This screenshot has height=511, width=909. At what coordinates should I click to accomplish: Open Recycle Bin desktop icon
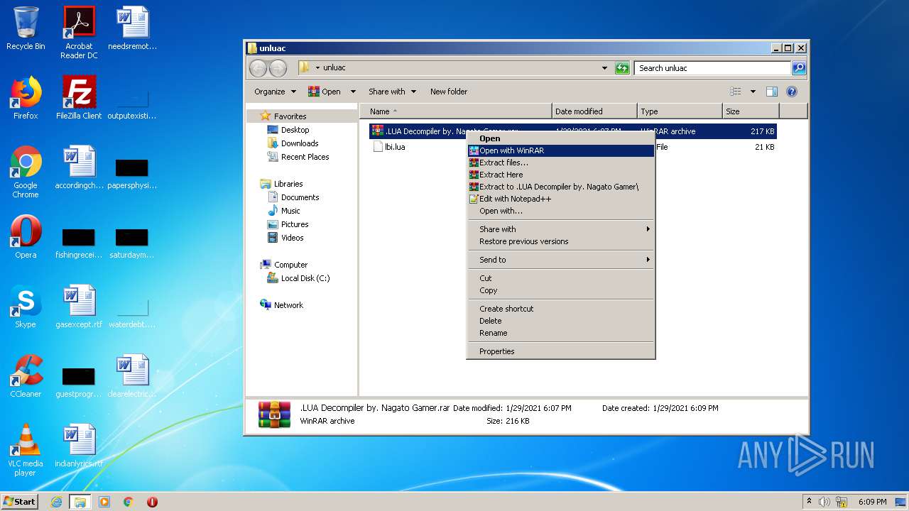[26, 29]
